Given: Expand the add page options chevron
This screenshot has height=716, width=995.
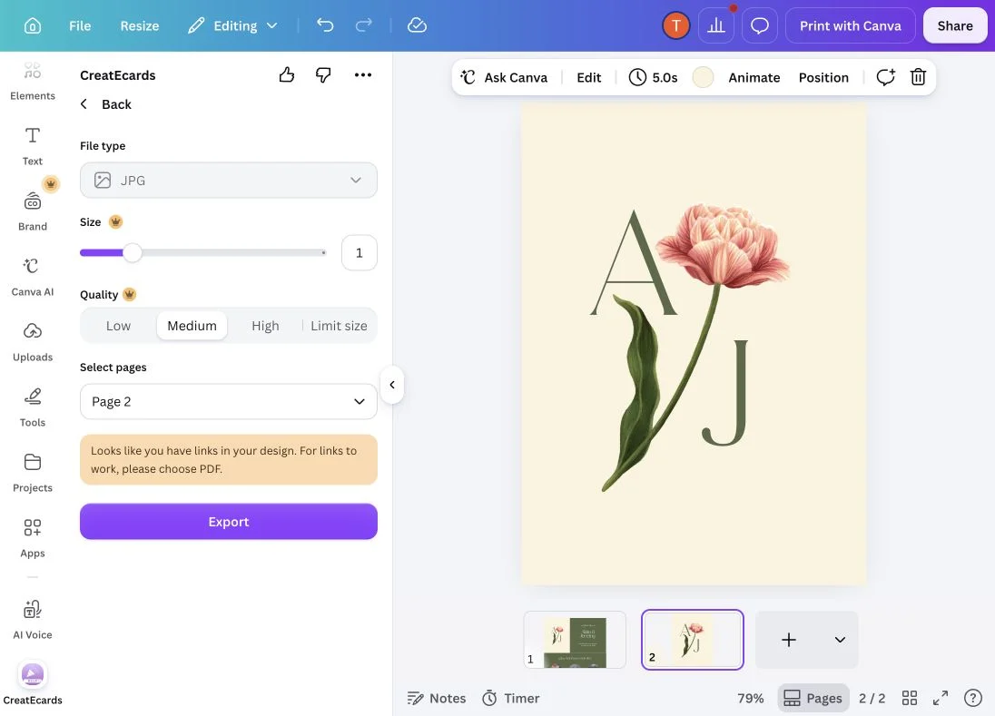Looking at the screenshot, I should point(840,640).
